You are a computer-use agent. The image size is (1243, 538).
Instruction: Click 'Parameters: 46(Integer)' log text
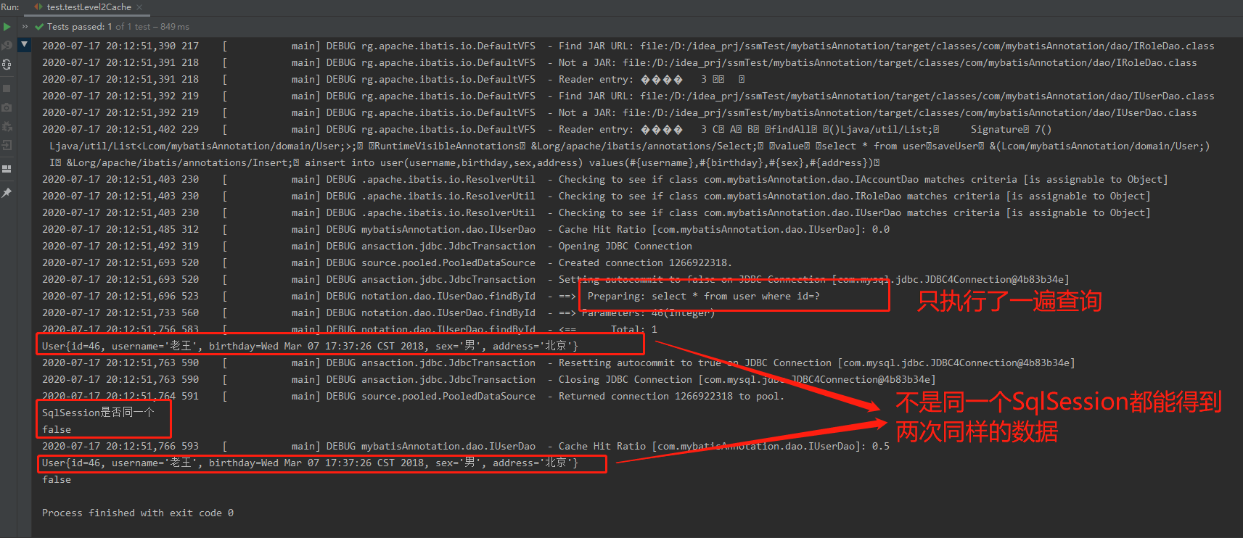pyautogui.click(x=648, y=313)
